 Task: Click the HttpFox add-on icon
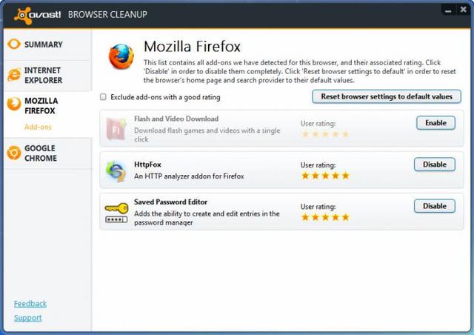coord(116,170)
